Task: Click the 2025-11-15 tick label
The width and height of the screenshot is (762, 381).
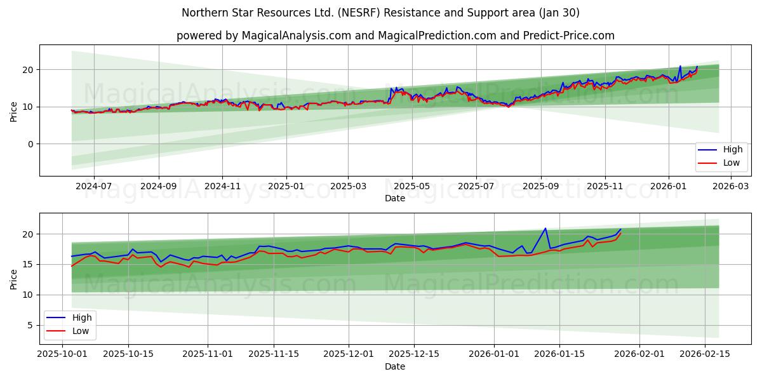Action: (274, 354)
